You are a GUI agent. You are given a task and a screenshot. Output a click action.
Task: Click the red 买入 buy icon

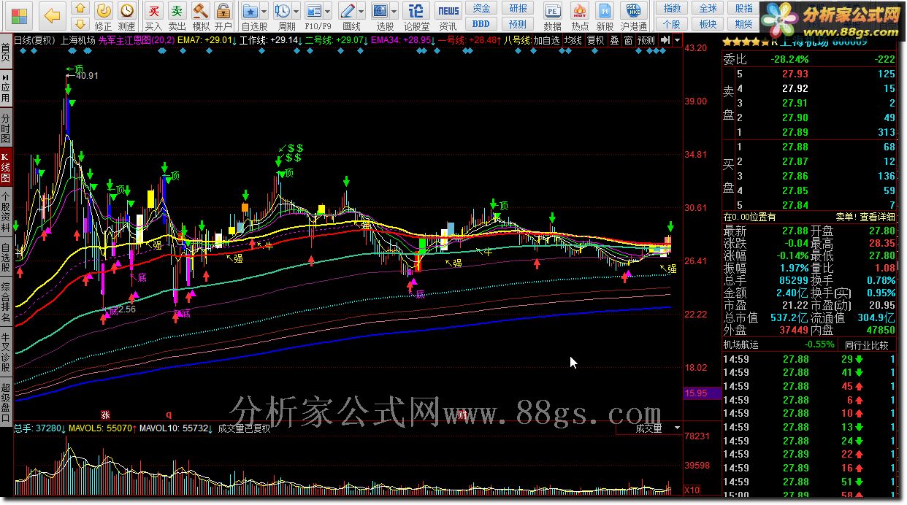pos(153,16)
